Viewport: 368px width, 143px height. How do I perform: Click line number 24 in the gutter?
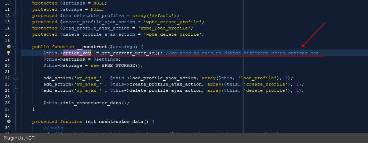click(x=7, y=90)
